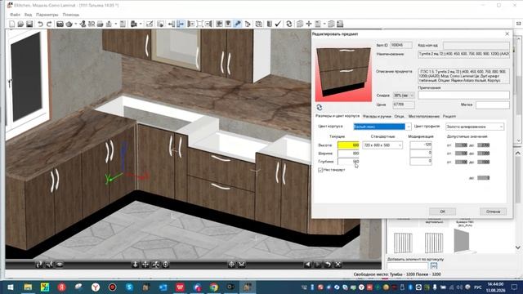Image resolution: width=523 pixels, height=294 pixels.
Task: Click the yellow Высота input field
Action: point(348,145)
